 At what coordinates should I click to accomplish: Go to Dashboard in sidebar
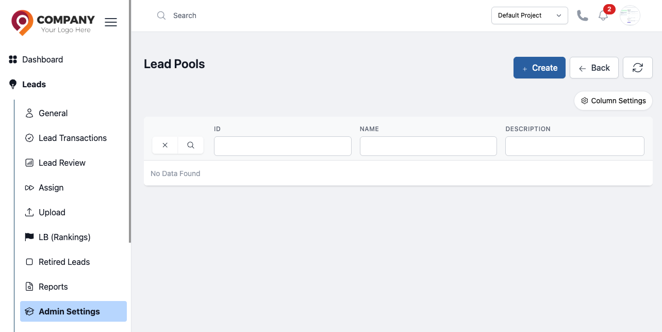[42, 59]
